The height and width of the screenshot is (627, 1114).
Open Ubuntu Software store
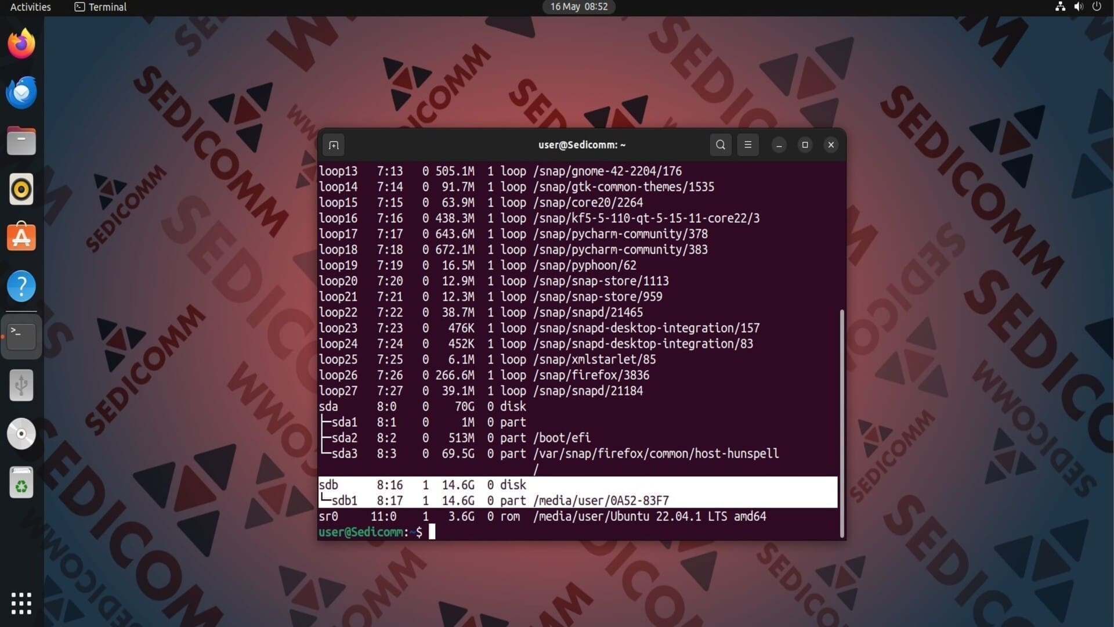pos(21,237)
